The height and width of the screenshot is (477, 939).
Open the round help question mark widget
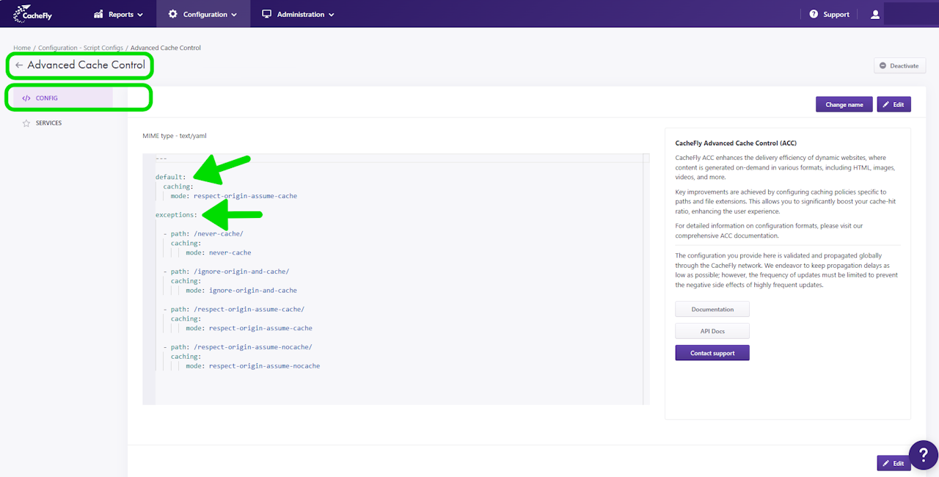point(923,455)
